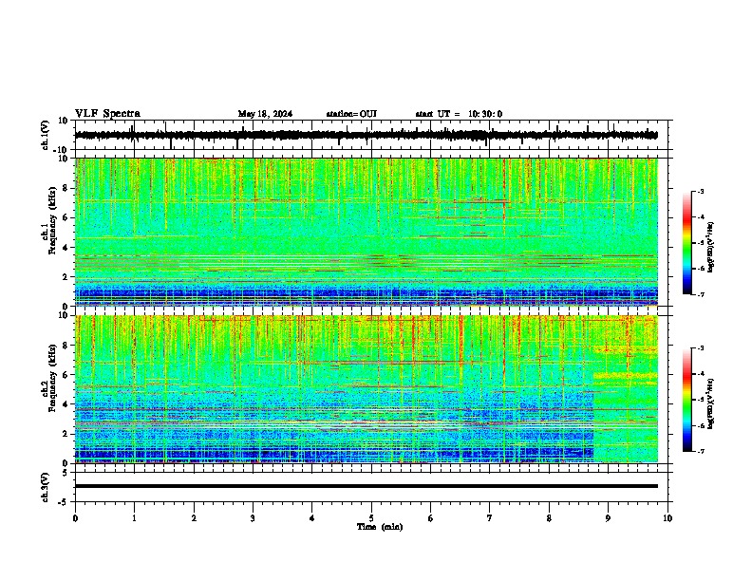Click the ch.1 spectrogram color scale bar
Screen dimensions: 752x581
tap(686, 243)
